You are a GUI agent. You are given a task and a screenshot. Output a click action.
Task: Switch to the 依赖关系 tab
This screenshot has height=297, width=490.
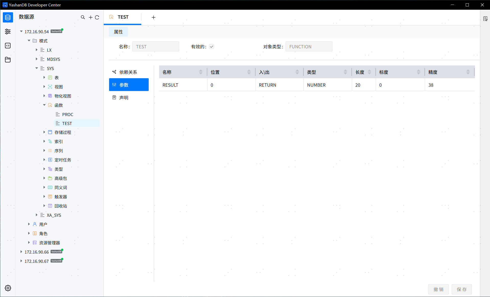(x=129, y=72)
